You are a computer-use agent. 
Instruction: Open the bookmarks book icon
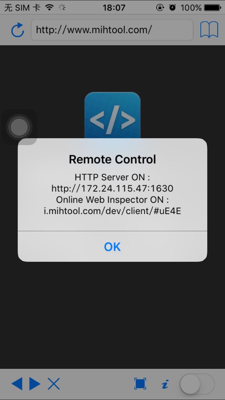(x=209, y=30)
